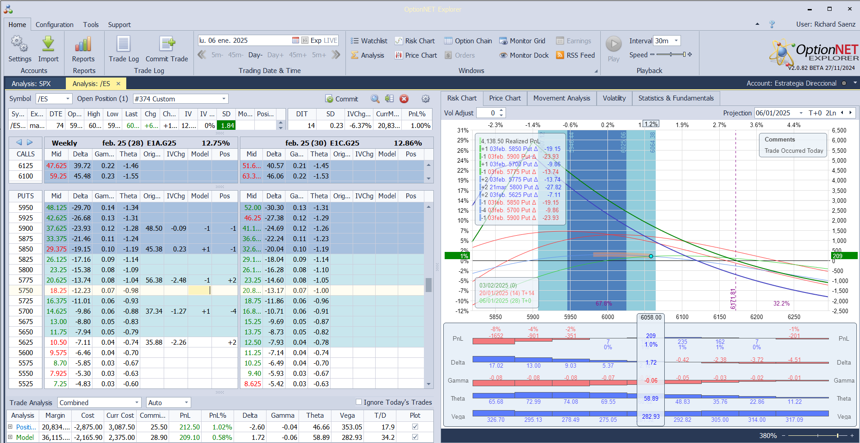Open the Watchlist window
Image resolution: width=860 pixels, height=443 pixels.
click(x=369, y=41)
